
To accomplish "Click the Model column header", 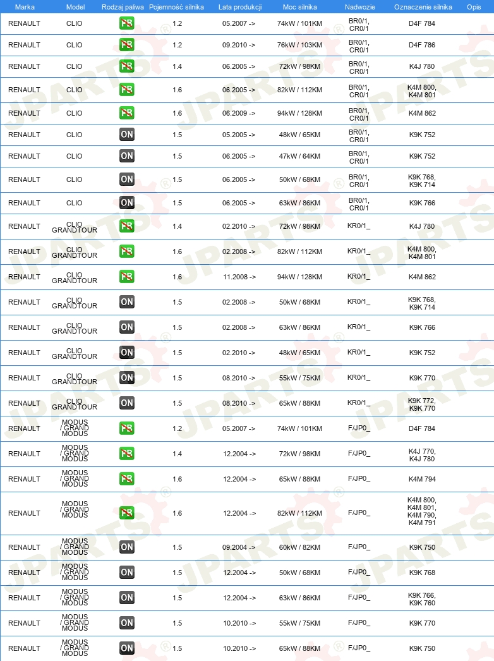I will (75, 7).
